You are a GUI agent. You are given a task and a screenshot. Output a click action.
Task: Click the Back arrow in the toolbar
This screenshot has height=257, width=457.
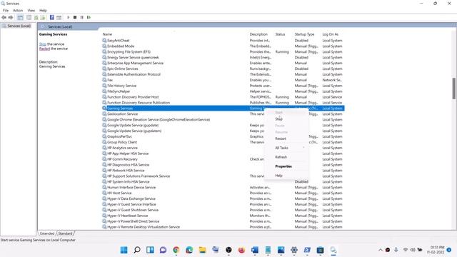[4, 17]
